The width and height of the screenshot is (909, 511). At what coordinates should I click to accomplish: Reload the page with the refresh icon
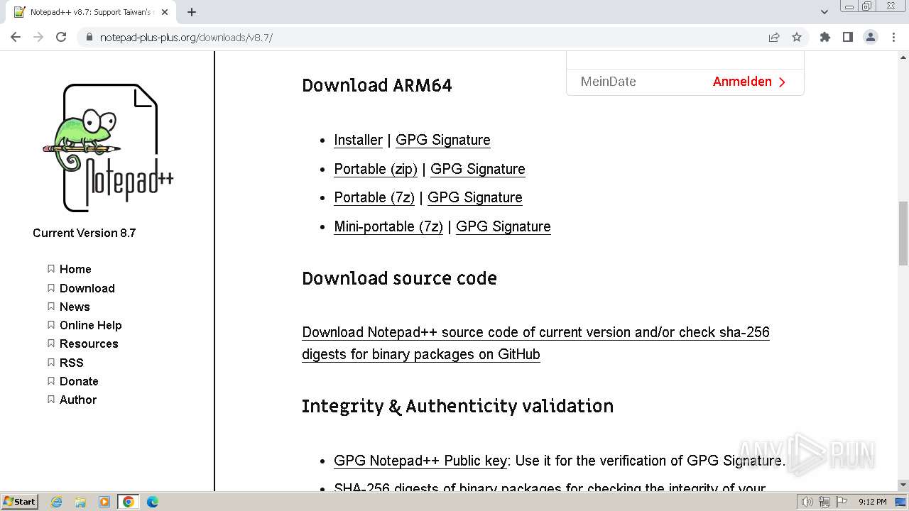[61, 37]
